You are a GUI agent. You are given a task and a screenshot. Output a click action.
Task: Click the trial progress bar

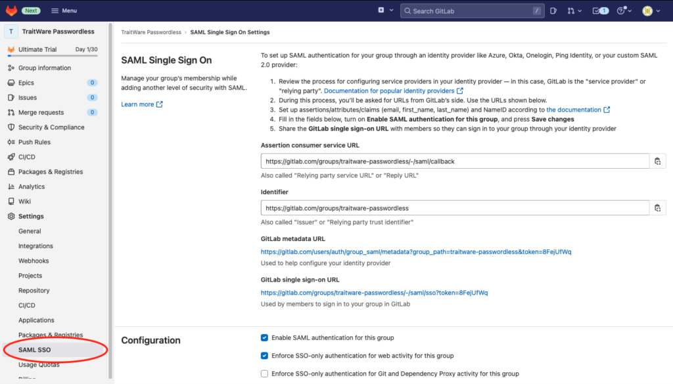tap(53, 56)
